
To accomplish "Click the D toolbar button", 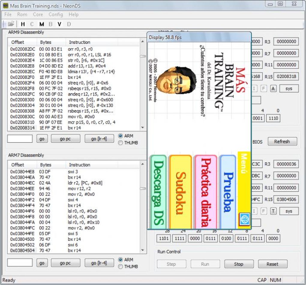I will pos(69,24).
